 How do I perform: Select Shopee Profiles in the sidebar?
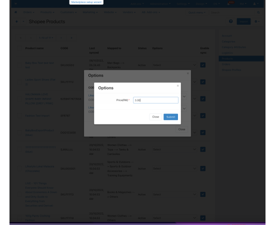(x=231, y=70)
